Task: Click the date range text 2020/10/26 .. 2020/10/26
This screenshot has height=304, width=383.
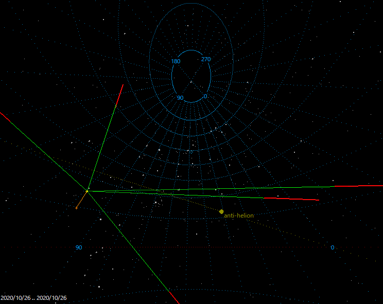Action: pos(33,298)
